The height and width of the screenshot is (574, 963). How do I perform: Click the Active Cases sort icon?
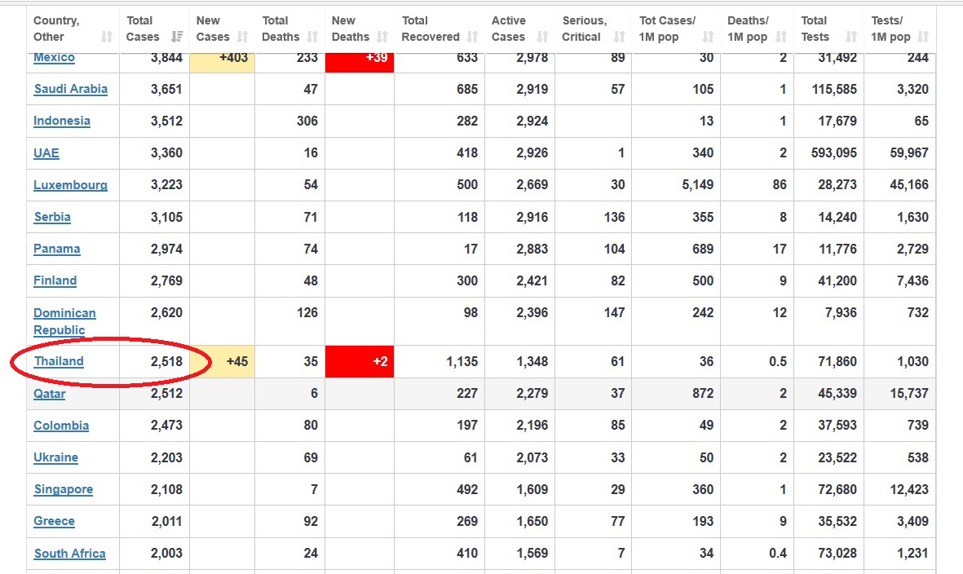click(x=543, y=38)
